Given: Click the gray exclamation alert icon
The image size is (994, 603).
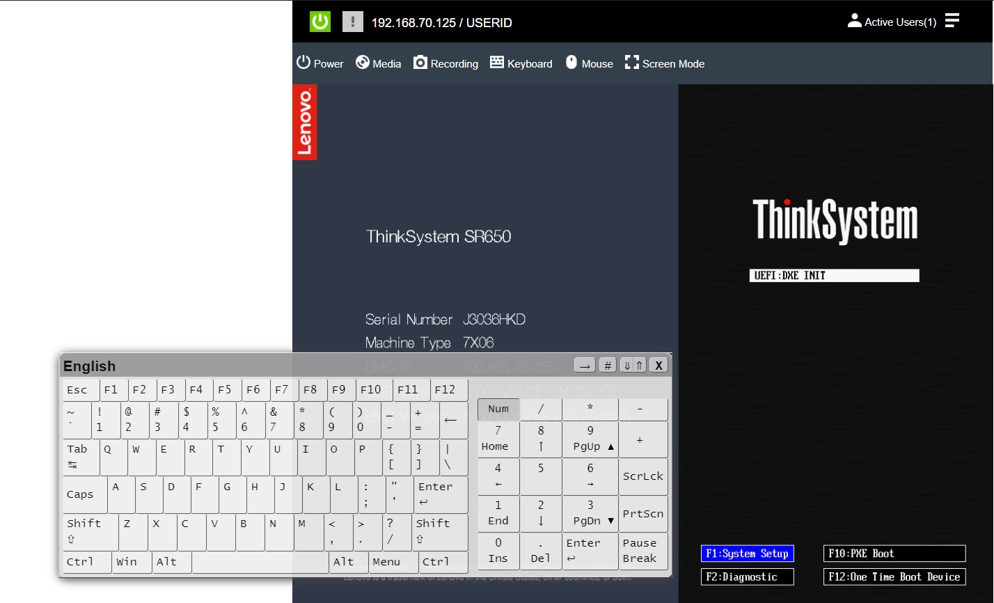Looking at the screenshot, I should click(x=353, y=22).
